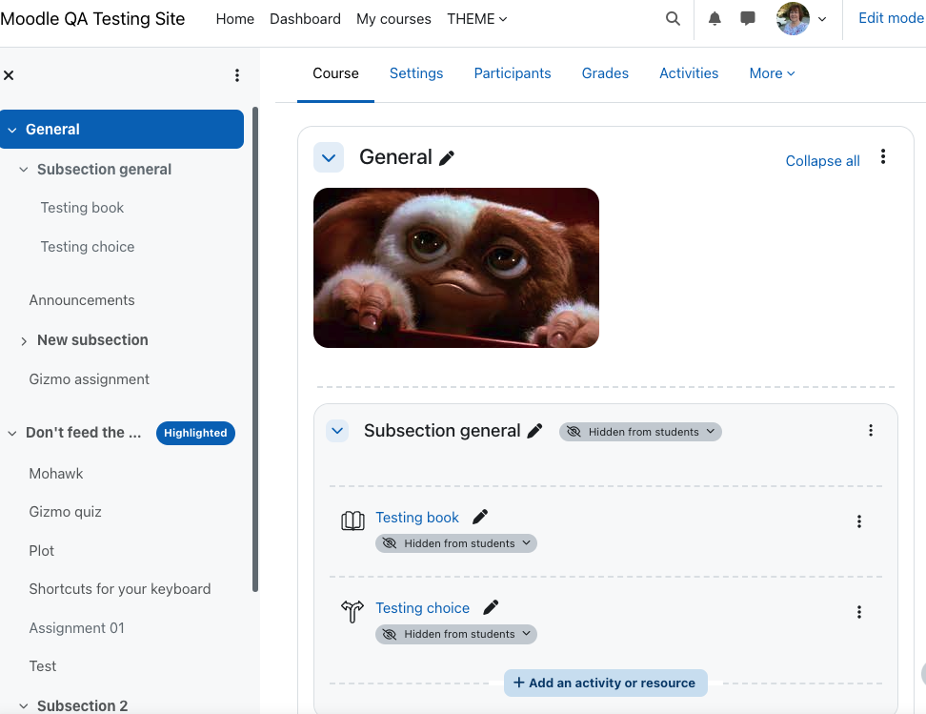Click the Gizmo gremlin image
Screen dimensions: 926x714
coord(456,268)
